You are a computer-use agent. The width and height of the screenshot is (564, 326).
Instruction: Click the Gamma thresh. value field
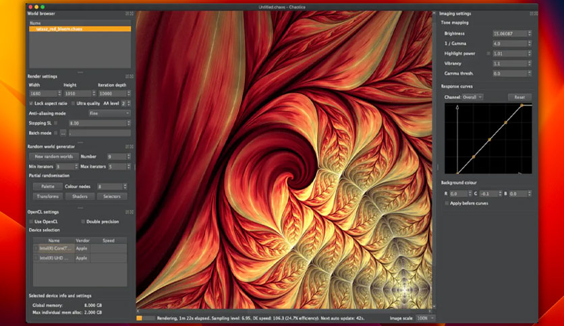pyautogui.click(x=509, y=73)
